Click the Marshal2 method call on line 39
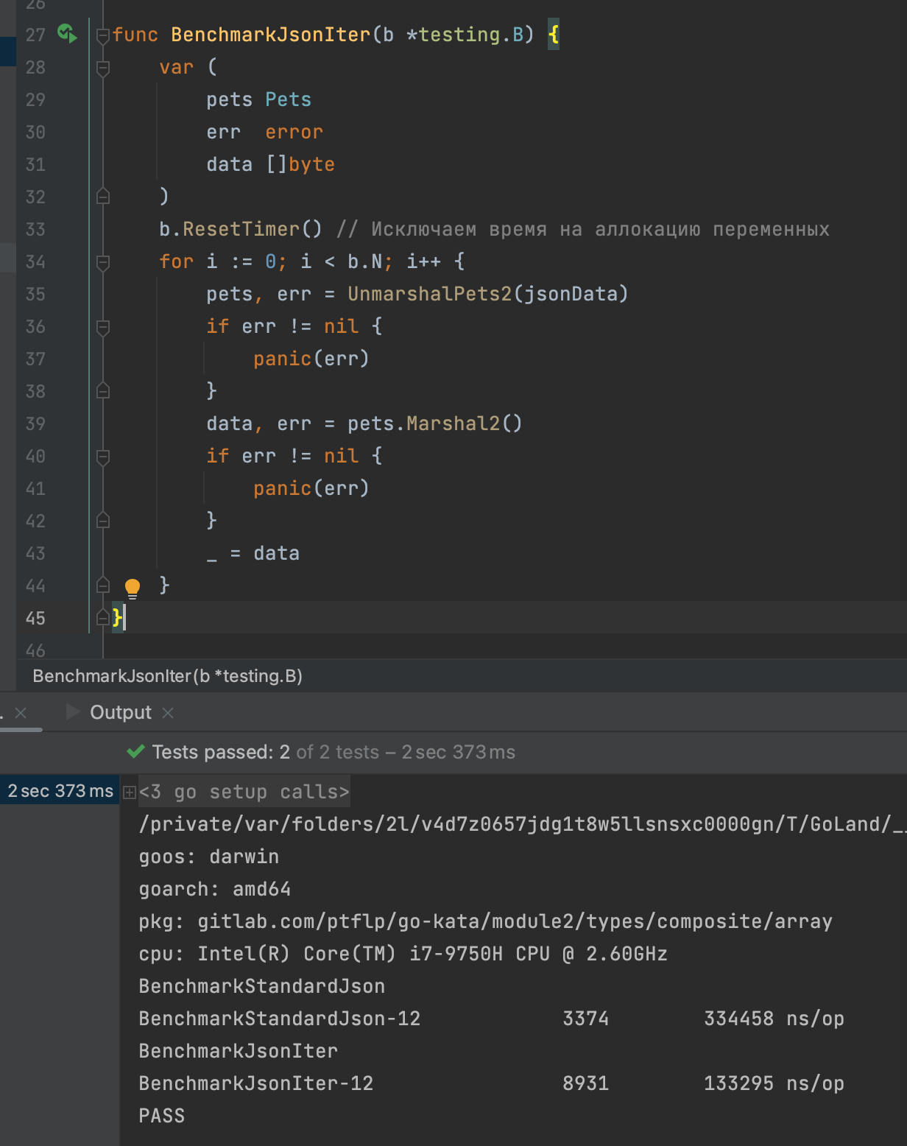The width and height of the screenshot is (907, 1146). click(453, 423)
